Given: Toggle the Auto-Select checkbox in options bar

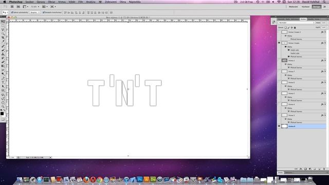Looking at the screenshot, I should click(12, 12).
